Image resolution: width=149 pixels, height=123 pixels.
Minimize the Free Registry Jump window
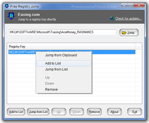[124, 5]
